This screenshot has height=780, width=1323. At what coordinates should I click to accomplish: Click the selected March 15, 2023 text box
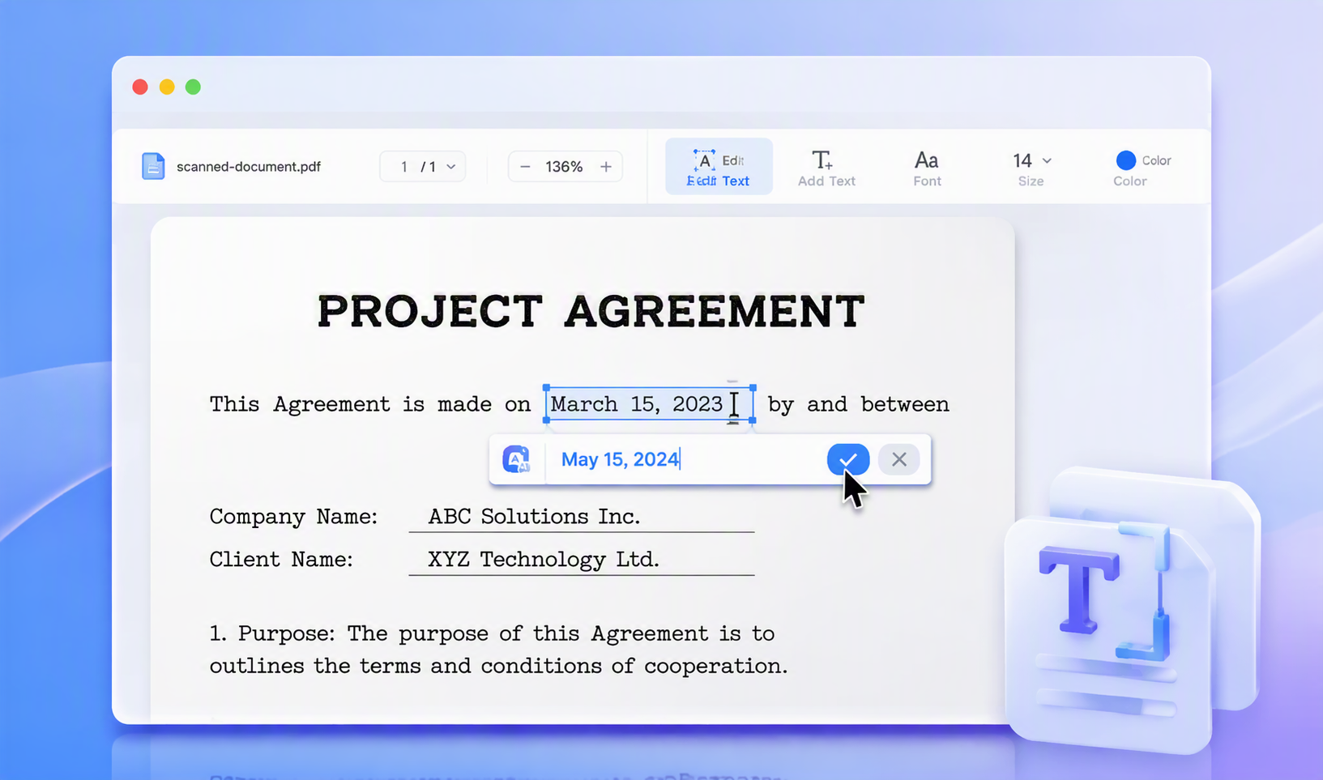tap(650, 404)
